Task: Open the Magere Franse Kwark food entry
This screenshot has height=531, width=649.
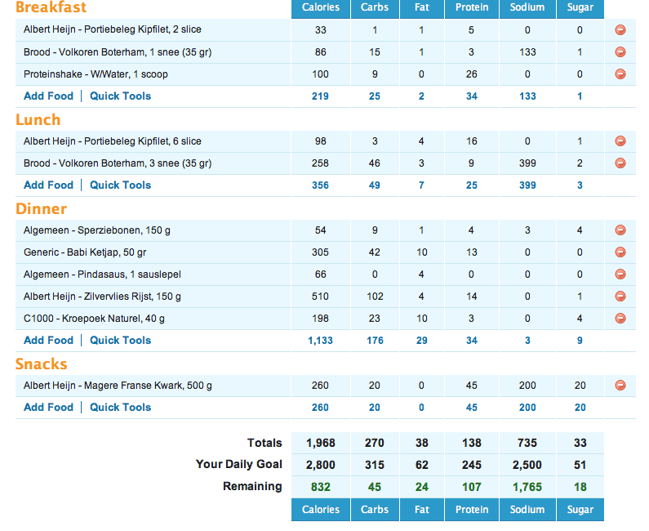Action: (x=121, y=386)
